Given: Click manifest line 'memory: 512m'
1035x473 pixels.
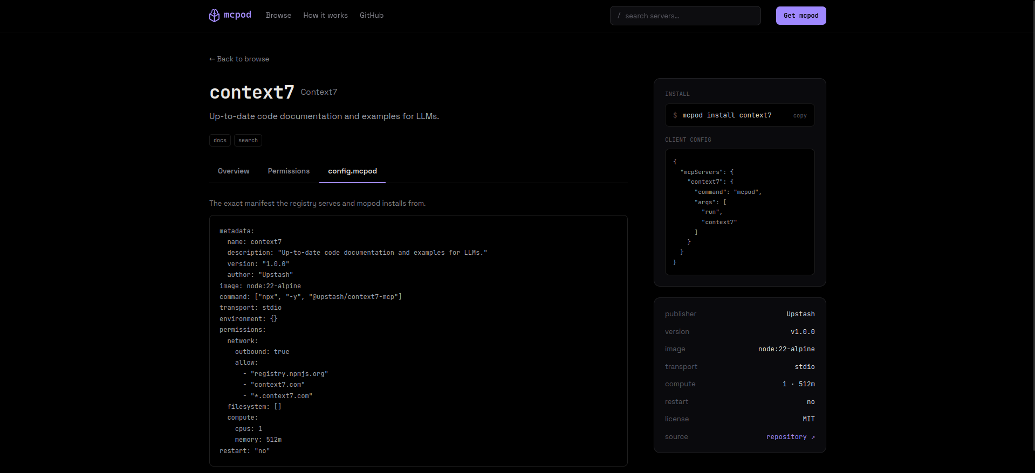Looking at the screenshot, I should 258,440.
